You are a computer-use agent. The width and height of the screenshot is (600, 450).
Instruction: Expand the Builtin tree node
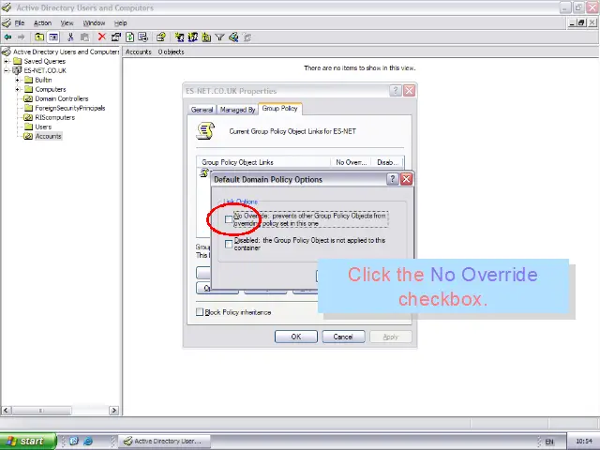tap(17, 80)
